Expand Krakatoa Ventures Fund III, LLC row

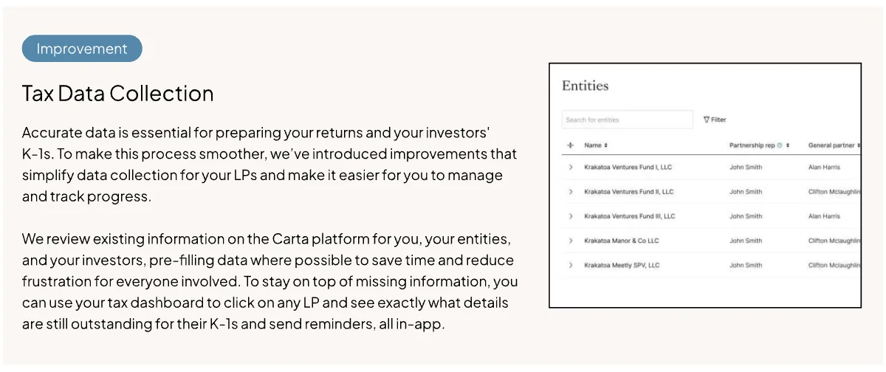[571, 216]
